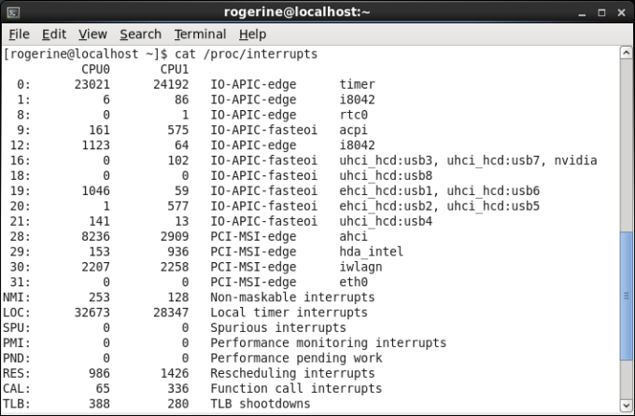Open the window menu icon in title bar
The width and height of the screenshot is (635, 416).
(12, 11)
